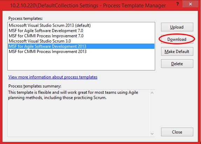Select MSF for CMMI Process Improvement 2013
The width and height of the screenshot is (201, 144).
[48, 52]
